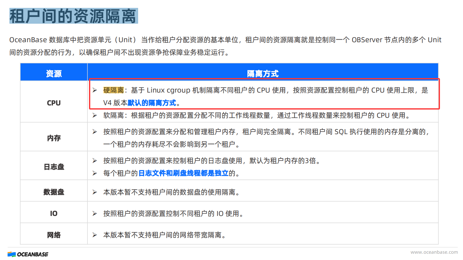Viewport: 463px width, 260px height.
Task: Click the blue text 默认的隔离方式
Action: pos(152,103)
